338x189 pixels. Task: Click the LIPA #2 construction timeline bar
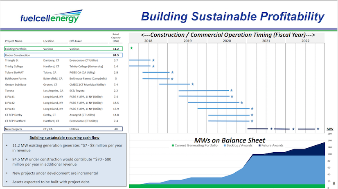pyautogui.click(x=214, y=102)
